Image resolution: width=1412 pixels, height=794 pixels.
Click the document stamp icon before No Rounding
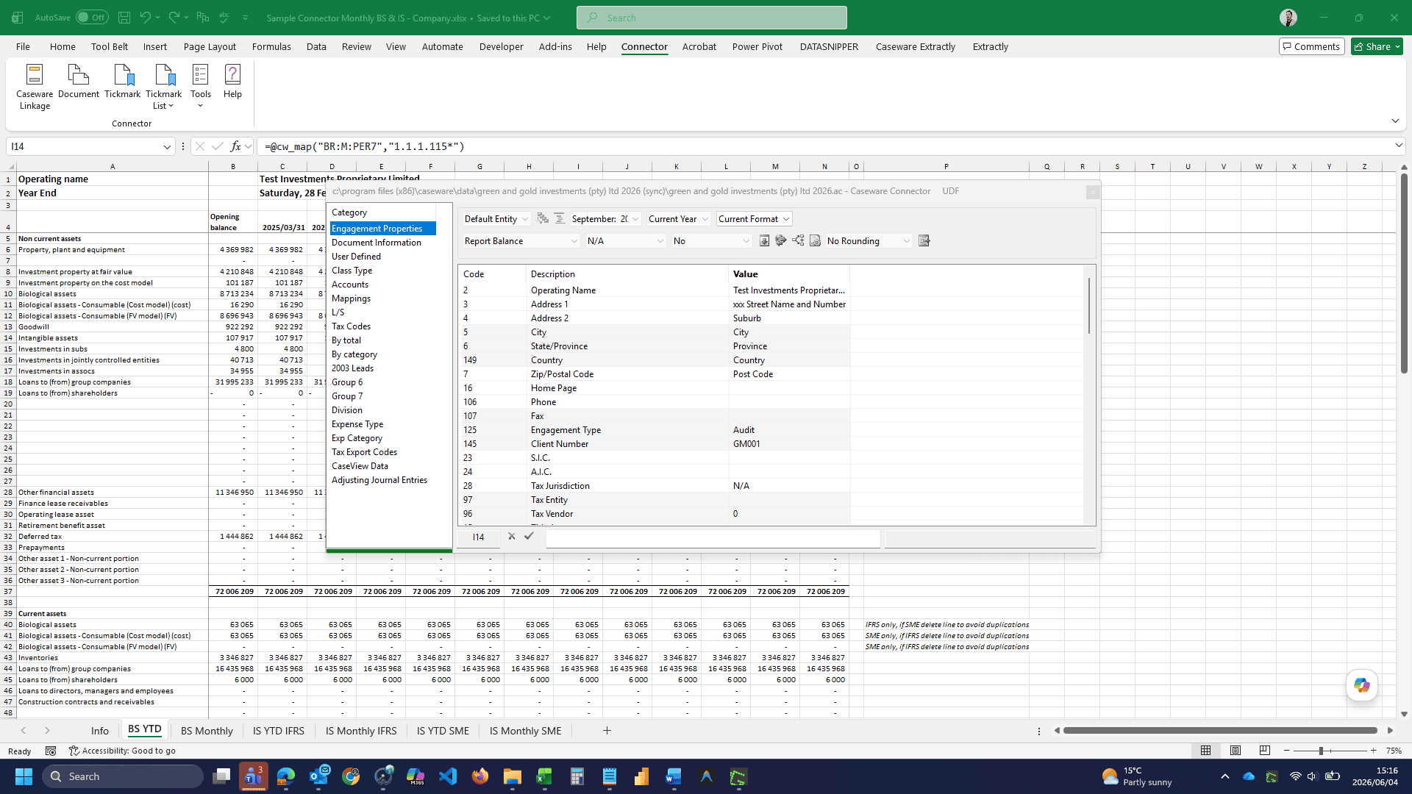(815, 240)
